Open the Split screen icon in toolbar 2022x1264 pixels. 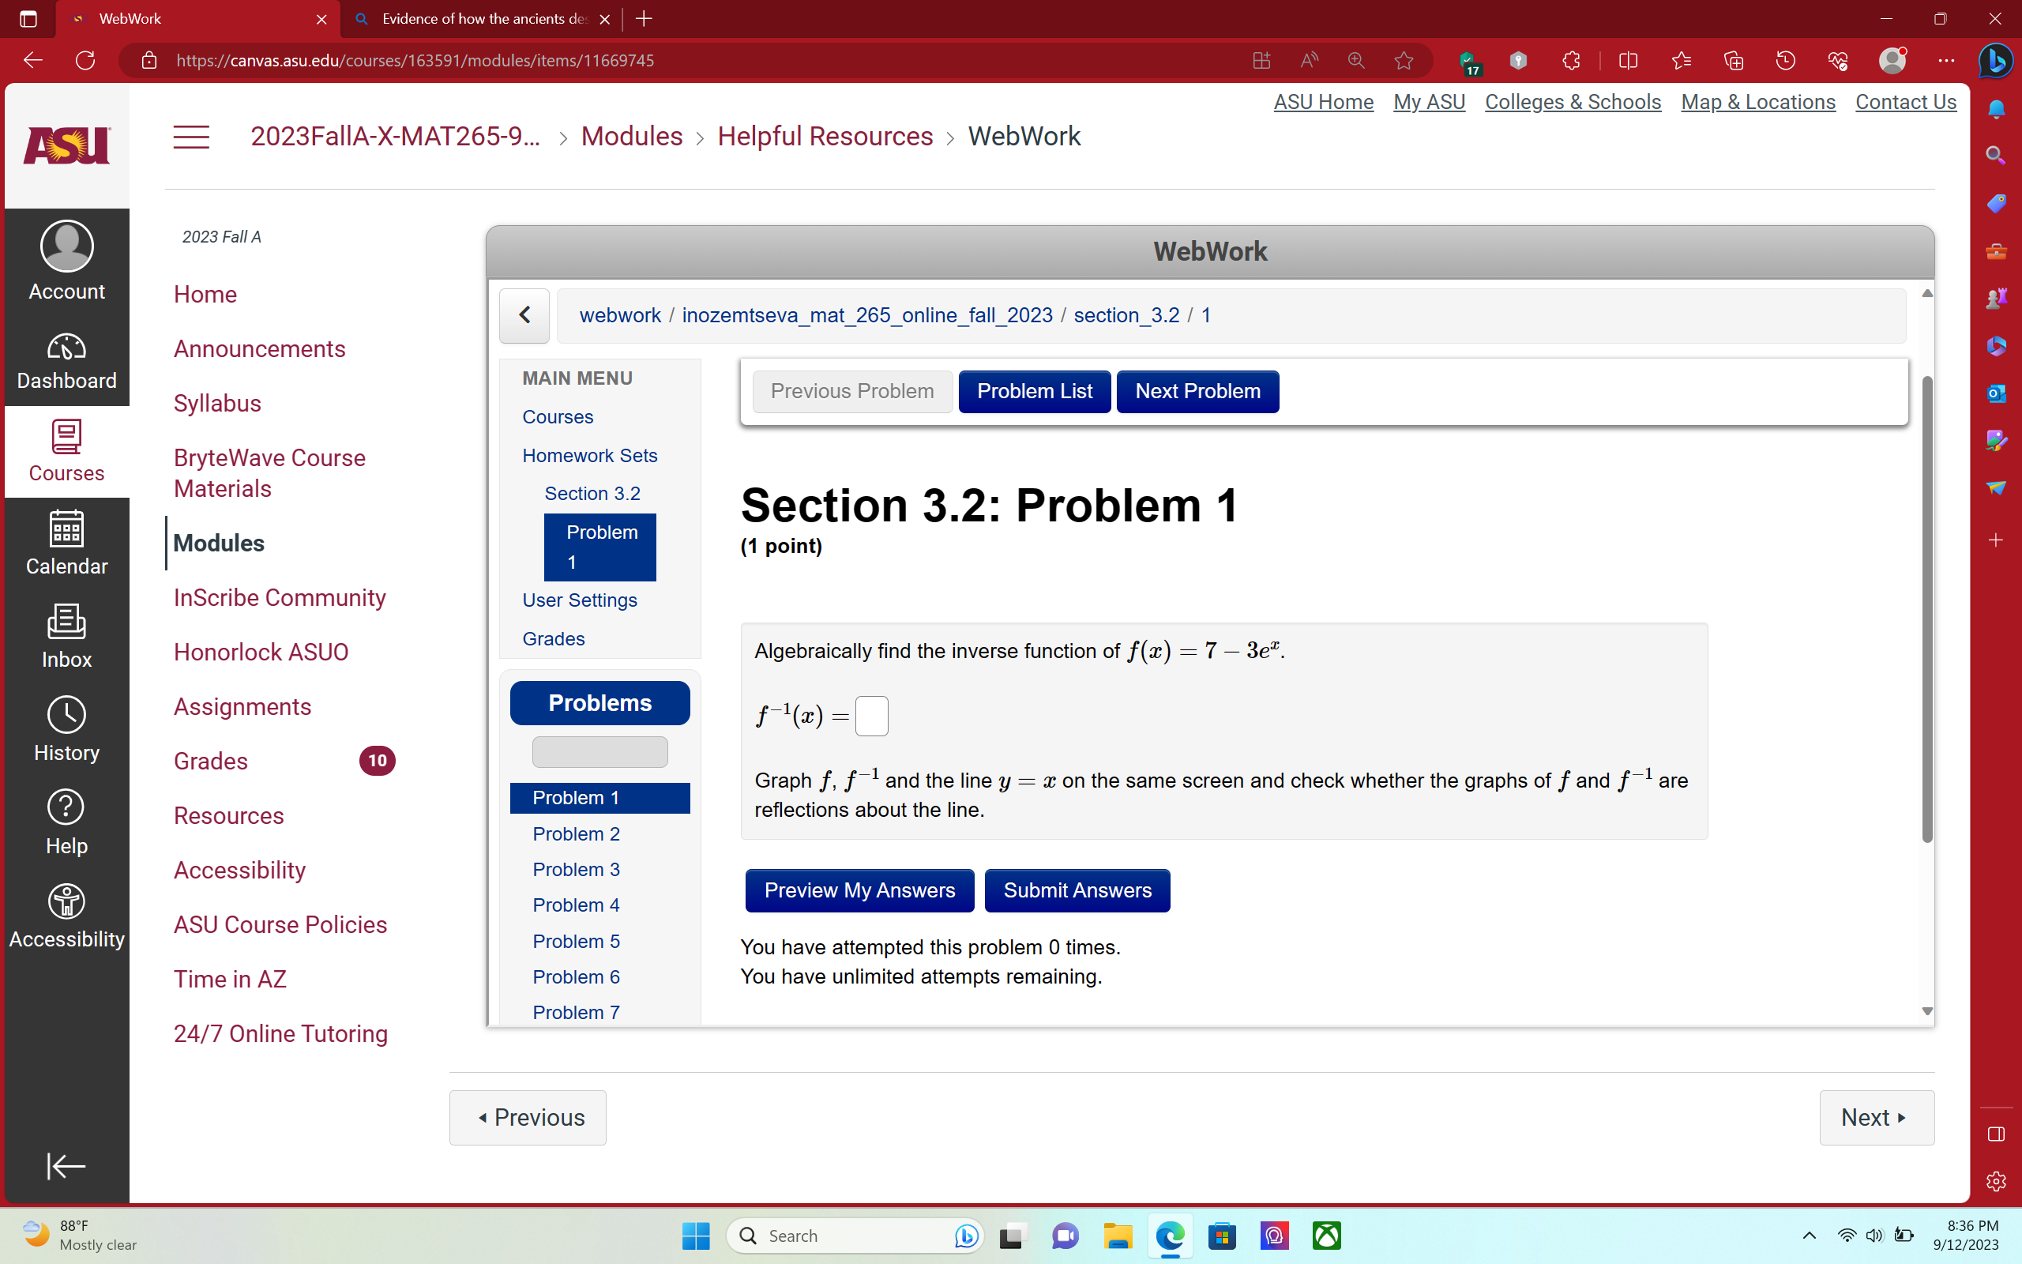(x=1628, y=60)
